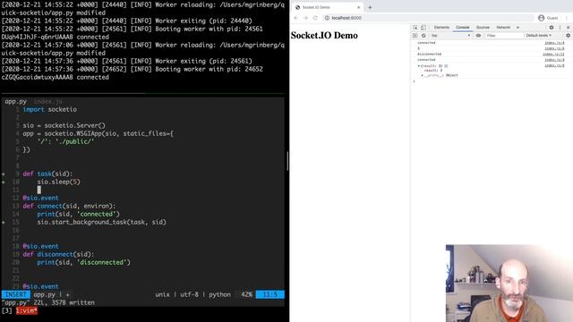Open console settings gear next to levels
573x322 pixels.
pos(568,36)
